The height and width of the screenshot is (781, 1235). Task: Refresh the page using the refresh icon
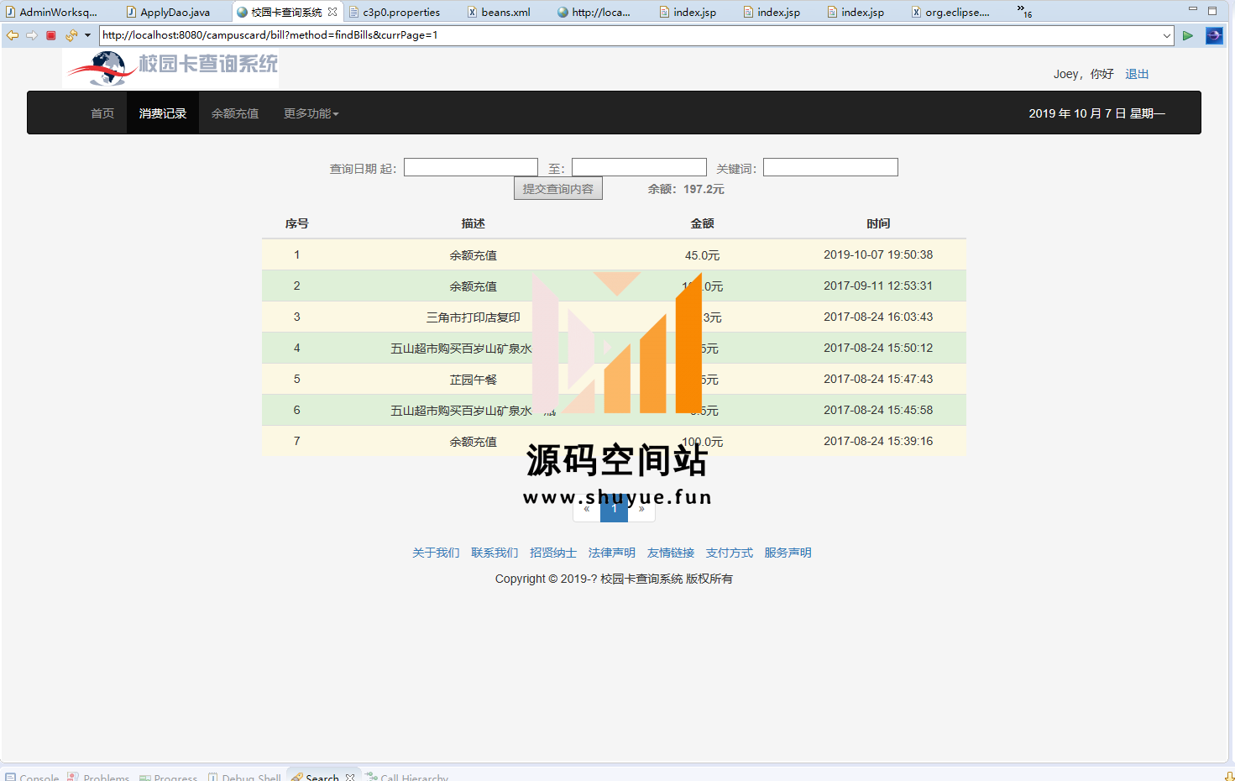click(71, 35)
